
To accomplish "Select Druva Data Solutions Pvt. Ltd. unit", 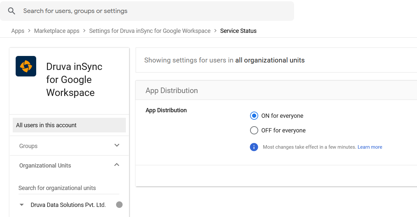I will click(x=68, y=205).
